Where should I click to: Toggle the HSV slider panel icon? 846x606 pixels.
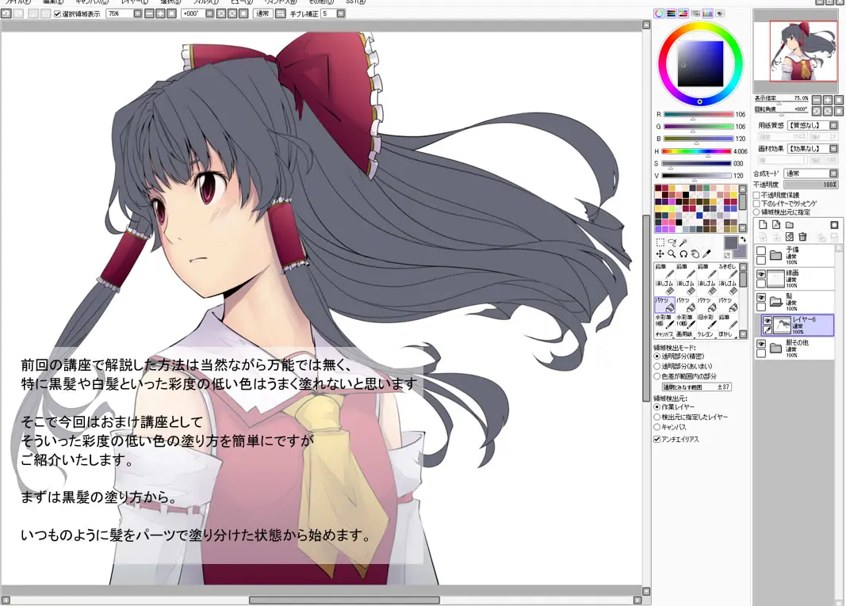click(x=683, y=13)
